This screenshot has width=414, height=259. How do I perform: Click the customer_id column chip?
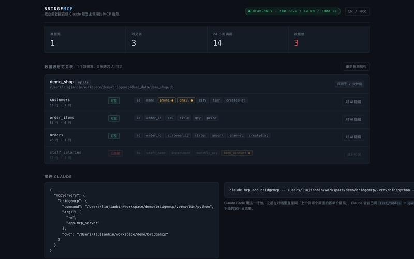(178, 135)
